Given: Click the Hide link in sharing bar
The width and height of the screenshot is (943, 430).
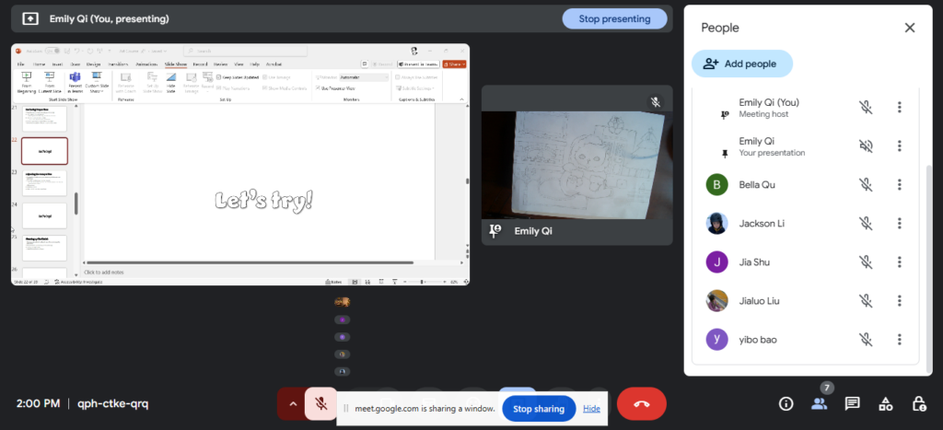Looking at the screenshot, I should click(592, 409).
